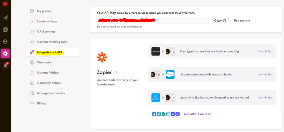Copy the API key
This screenshot has width=284, height=132.
220,21
